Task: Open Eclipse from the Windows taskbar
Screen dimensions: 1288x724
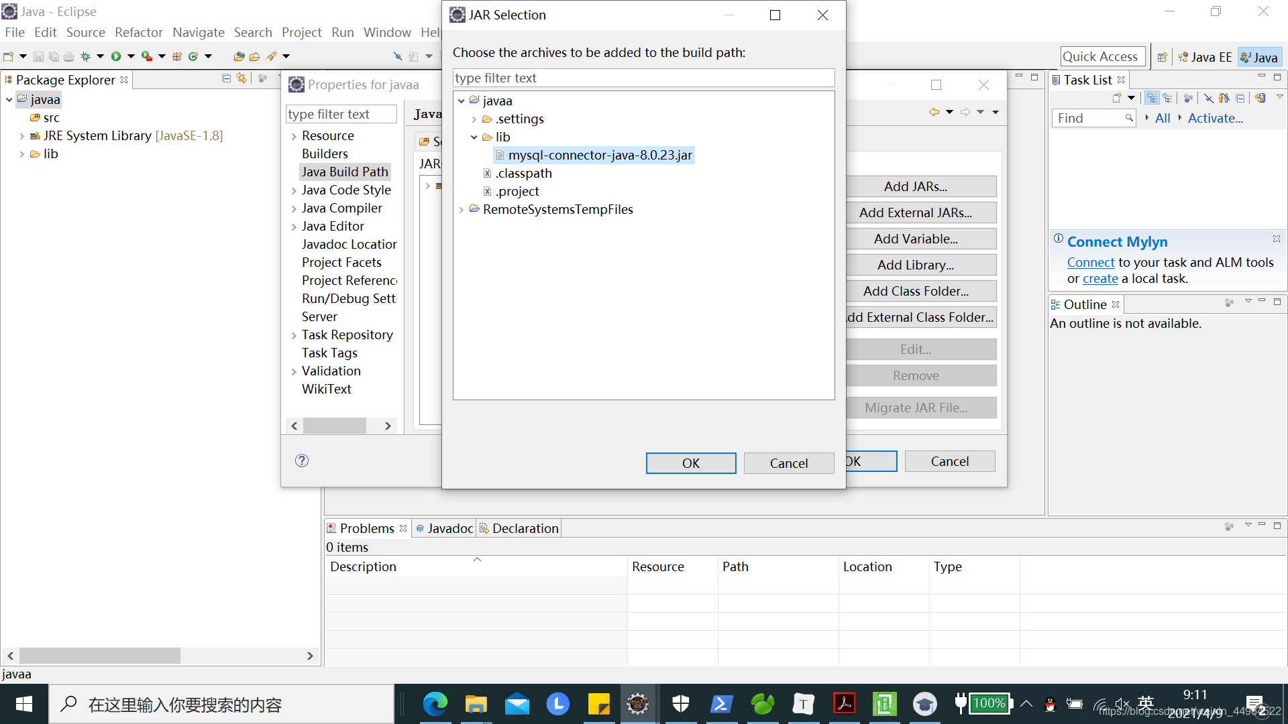Action: coord(637,704)
